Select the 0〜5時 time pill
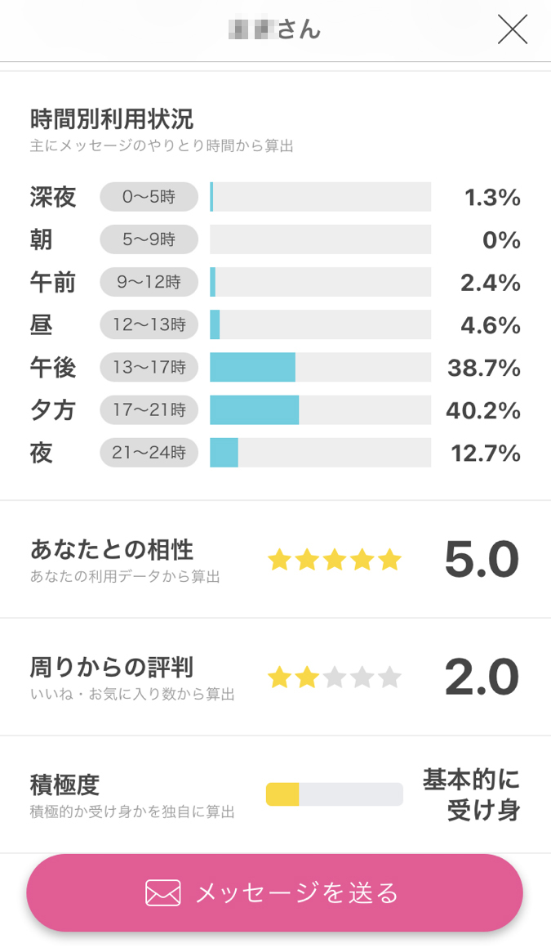 pyautogui.click(x=149, y=197)
